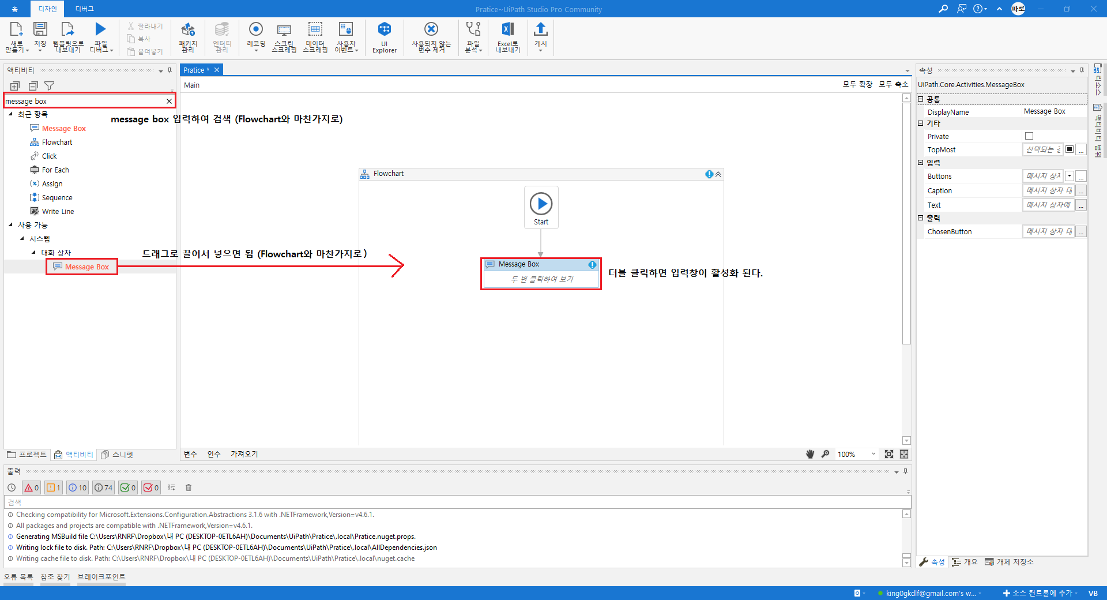Toggle the overview minimap icon
This screenshot has height=600, width=1107.
coord(904,454)
